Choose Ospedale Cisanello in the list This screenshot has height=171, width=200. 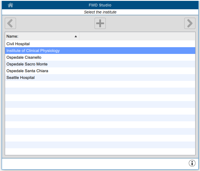point(24,57)
